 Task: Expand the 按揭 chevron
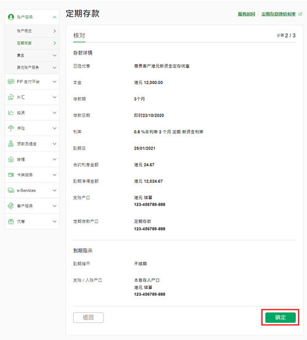55,160
